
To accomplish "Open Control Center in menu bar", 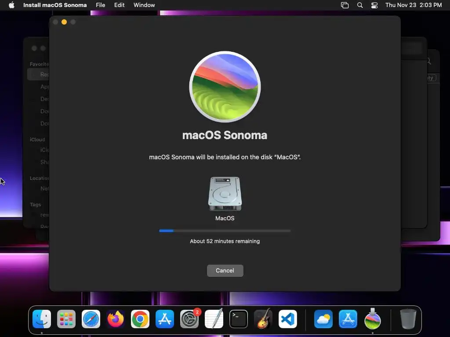I will [374, 5].
